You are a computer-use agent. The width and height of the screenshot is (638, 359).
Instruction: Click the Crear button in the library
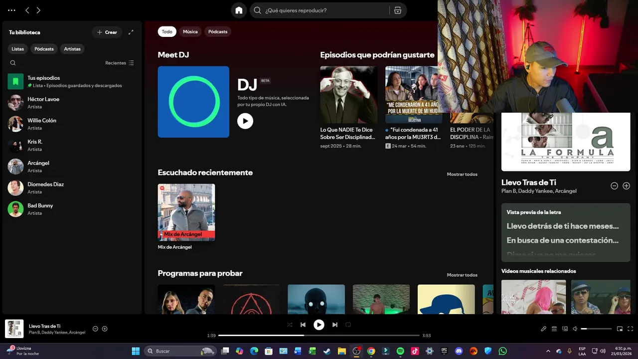(107, 32)
